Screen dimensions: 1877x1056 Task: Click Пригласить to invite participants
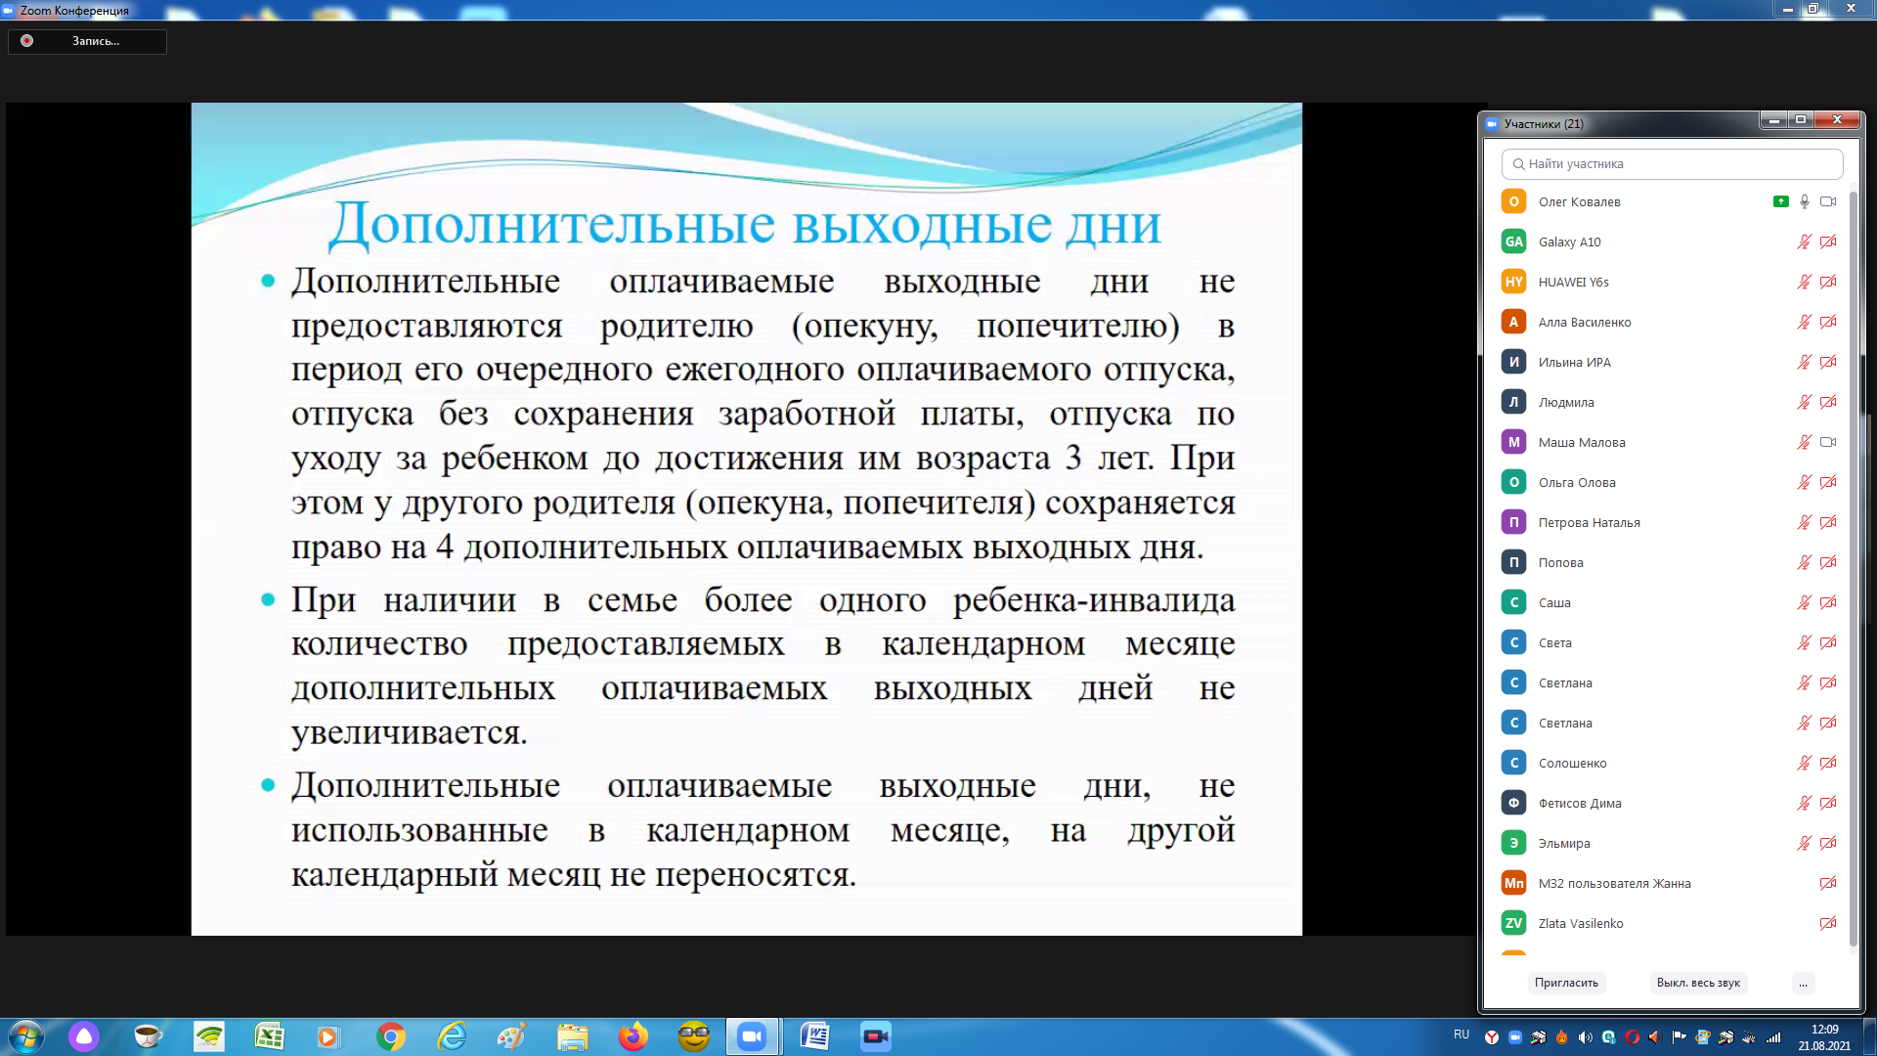pyautogui.click(x=1566, y=983)
